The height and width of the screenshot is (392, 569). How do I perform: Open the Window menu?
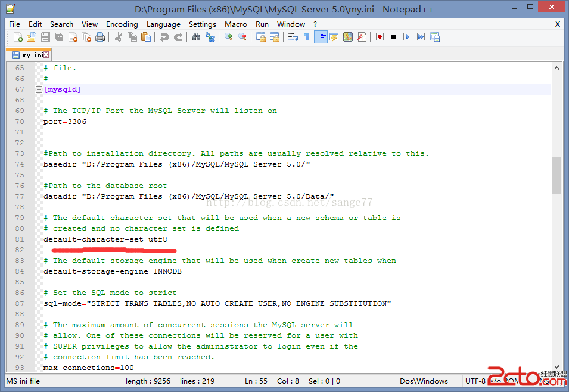291,24
